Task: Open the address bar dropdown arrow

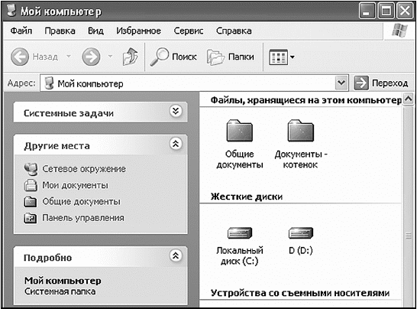Action: tap(341, 83)
